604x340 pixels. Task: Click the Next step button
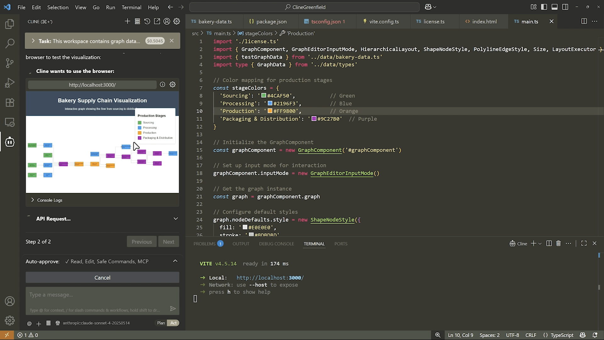click(169, 241)
